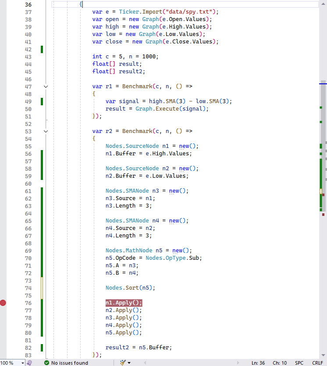
Task: Click the float[] result2; declaration
Action: coord(119,72)
